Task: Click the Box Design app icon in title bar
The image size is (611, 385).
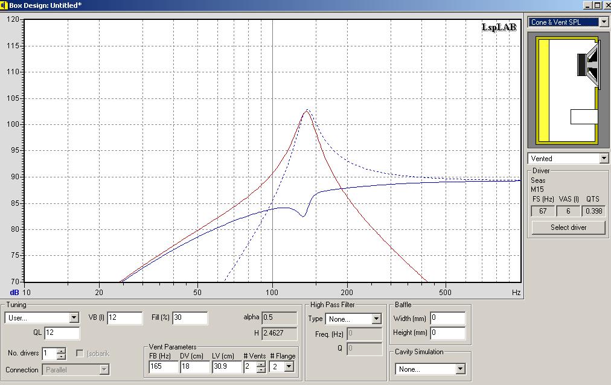Action: pyautogui.click(x=4, y=5)
